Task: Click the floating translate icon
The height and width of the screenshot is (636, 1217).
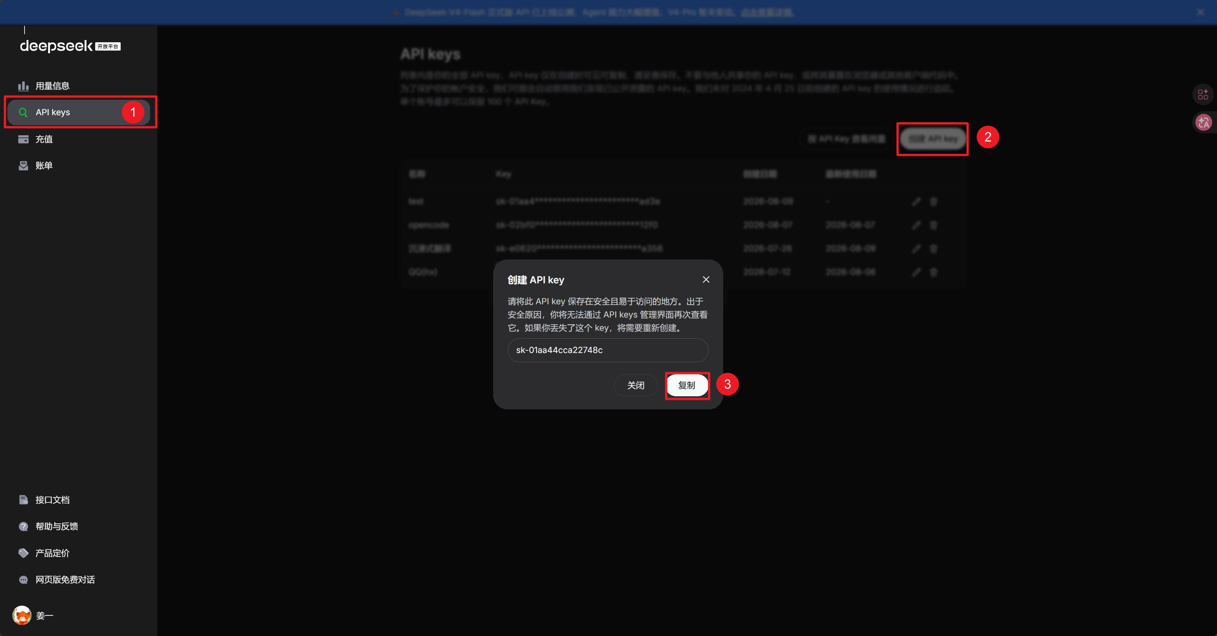Action: click(x=1203, y=122)
